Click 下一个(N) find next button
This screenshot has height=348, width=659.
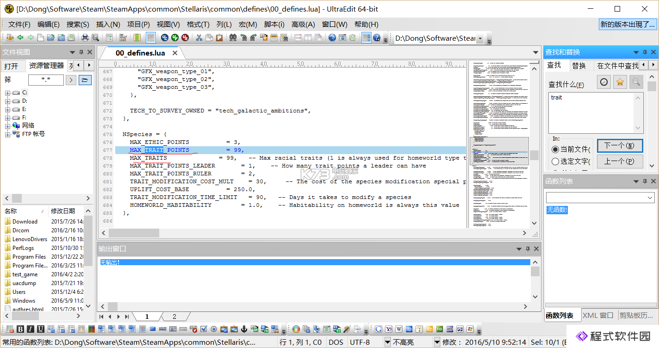coord(620,145)
